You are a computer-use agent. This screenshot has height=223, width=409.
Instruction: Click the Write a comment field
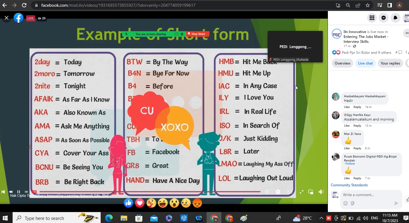pyautogui.click(x=367, y=195)
